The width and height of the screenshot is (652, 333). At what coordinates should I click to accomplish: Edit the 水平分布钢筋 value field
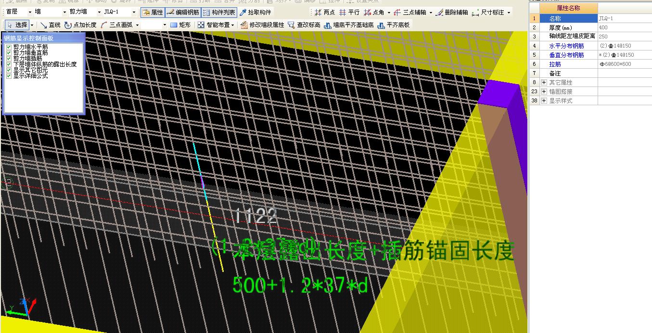point(625,46)
